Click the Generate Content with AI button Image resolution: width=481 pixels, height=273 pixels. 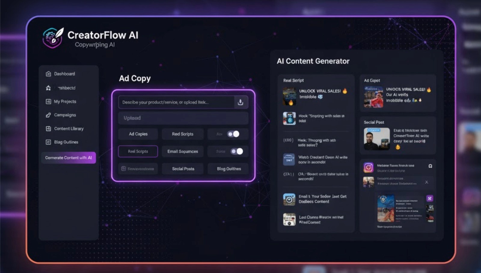(x=69, y=157)
